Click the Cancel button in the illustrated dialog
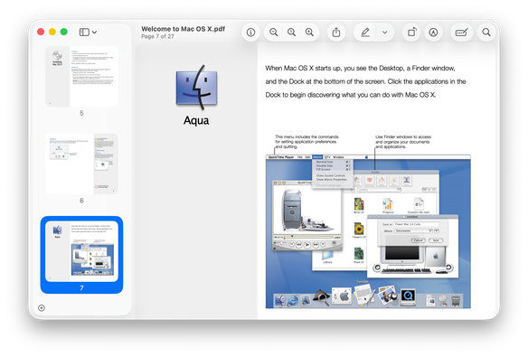528x357 pixels. pyautogui.click(x=419, y=240)
